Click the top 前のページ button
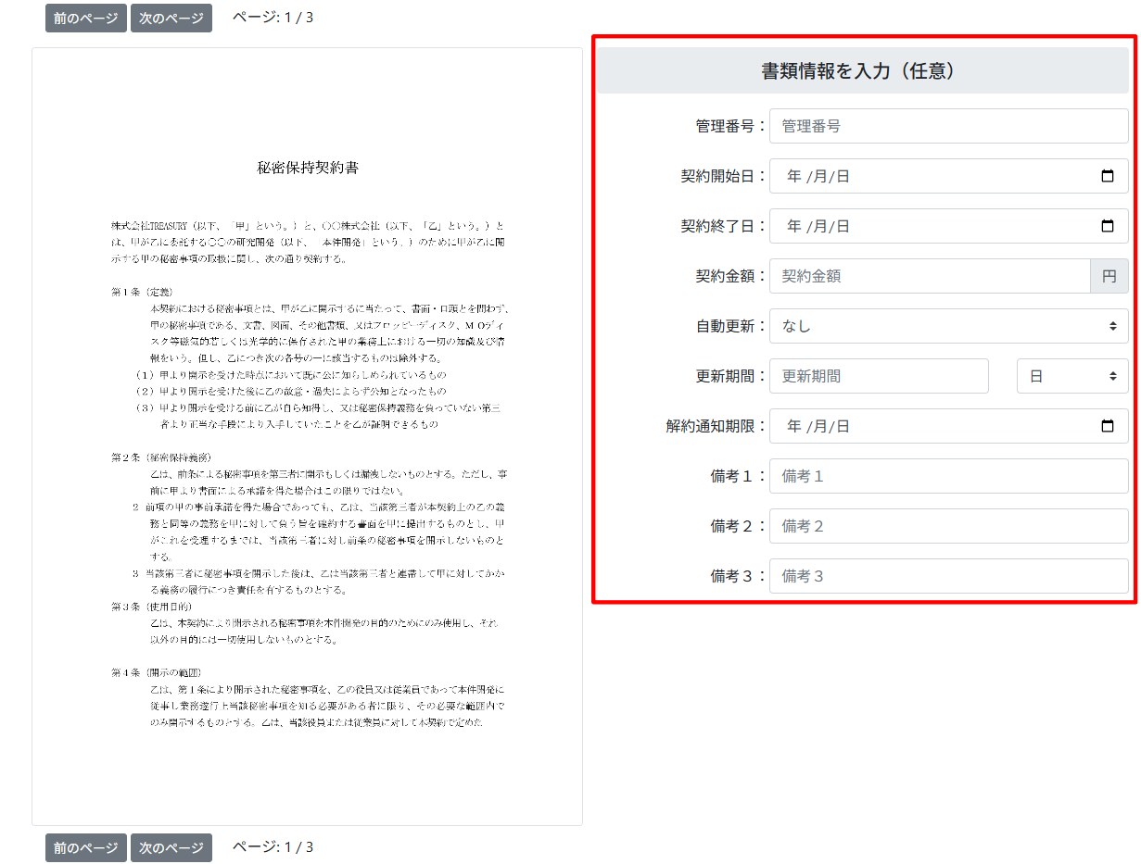The height and width of the screenshot is (864, 1141). (86, 18)
